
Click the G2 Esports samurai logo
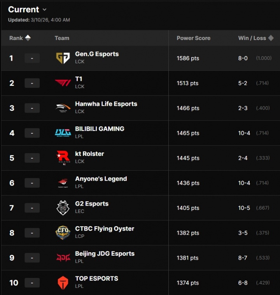tap(63, 208)
